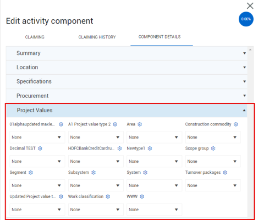Click the gear icon beside Area
Screen dimensions: 258x220
coord(140,124)
